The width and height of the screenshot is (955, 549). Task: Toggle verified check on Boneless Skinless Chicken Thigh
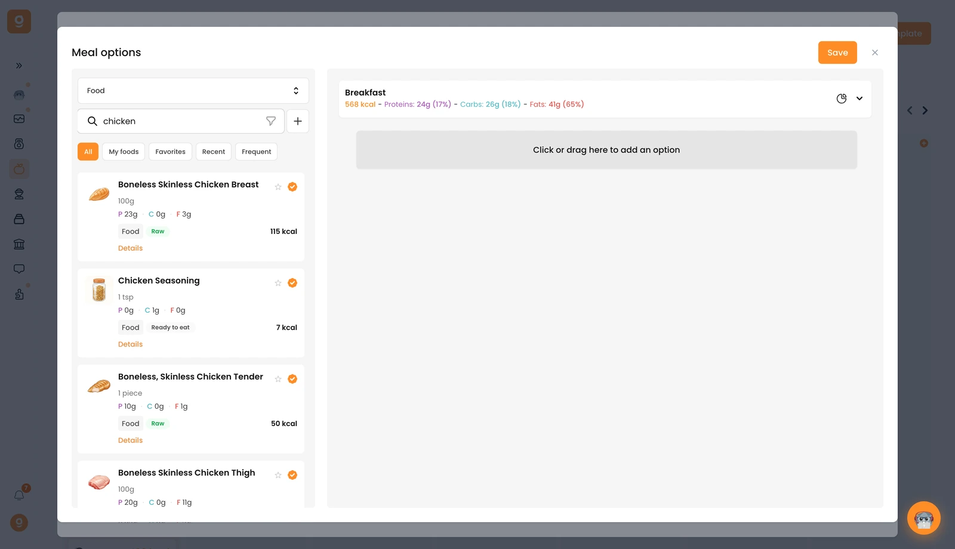[x=292, y=475]
